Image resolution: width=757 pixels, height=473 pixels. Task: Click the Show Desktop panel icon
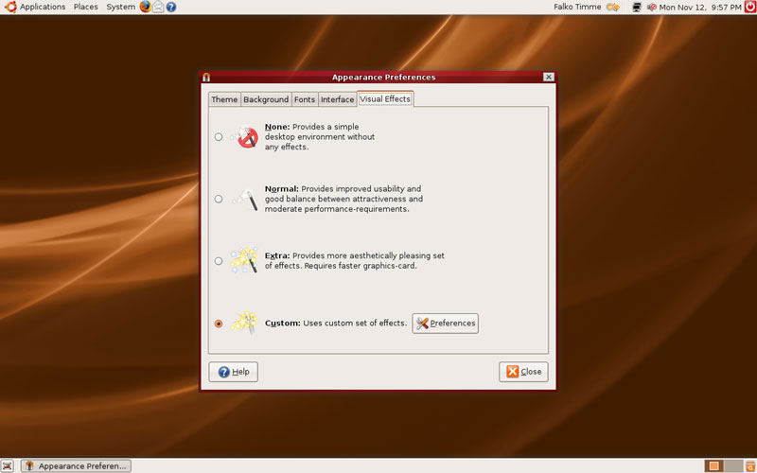pyautogui.click(x=7, y=465)
